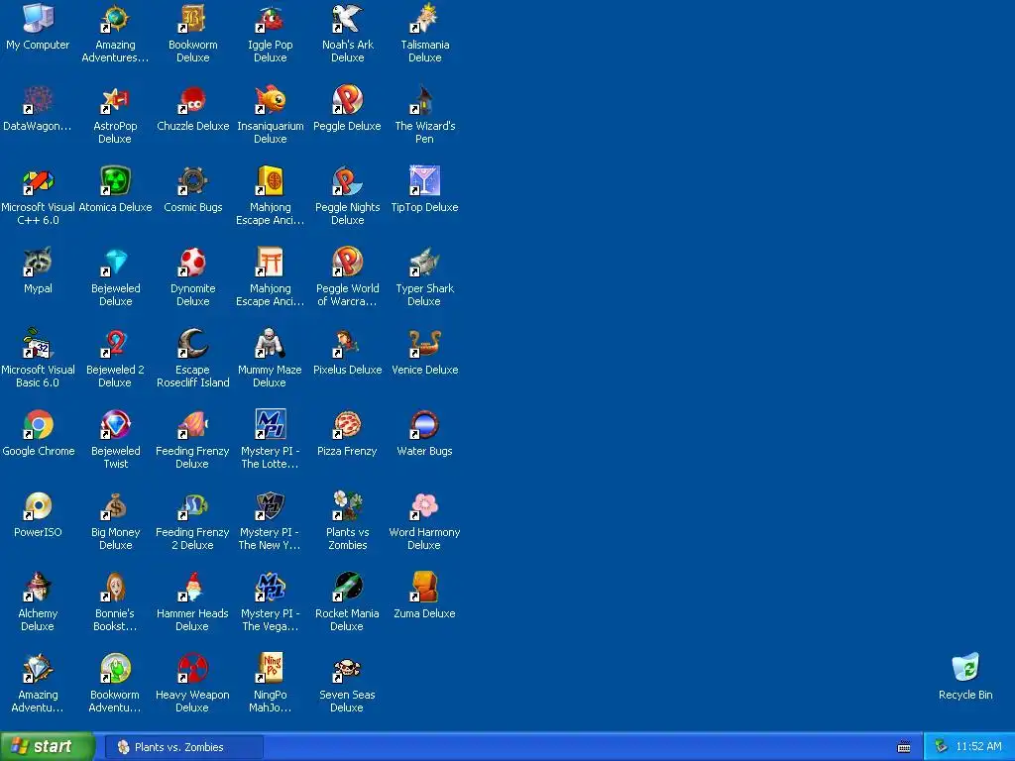This screenshot has width=1015, height=761.
Task: Open the Peggle Nights Deluxe icon
Action: click(347, 180)
